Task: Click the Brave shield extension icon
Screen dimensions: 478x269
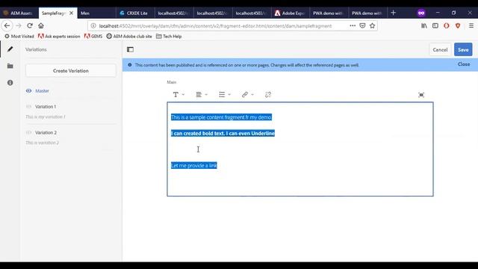Action: coord(458,25)
